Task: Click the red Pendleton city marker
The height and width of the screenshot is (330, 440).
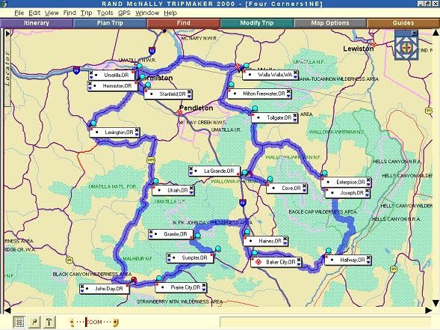Action: coord(179,112)
